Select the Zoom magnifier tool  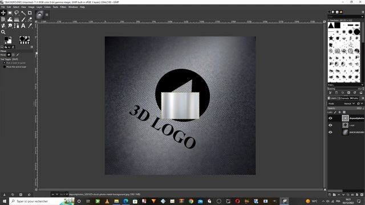click(x=3, y=32)
